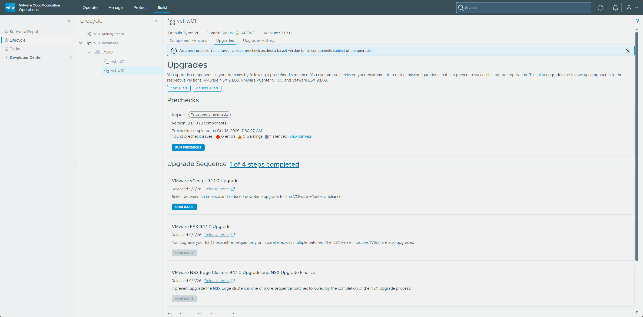The height and width of the screenshot is (317, 643).
Task: Open the Operate top menu
Action: click(x=90, y=8)
